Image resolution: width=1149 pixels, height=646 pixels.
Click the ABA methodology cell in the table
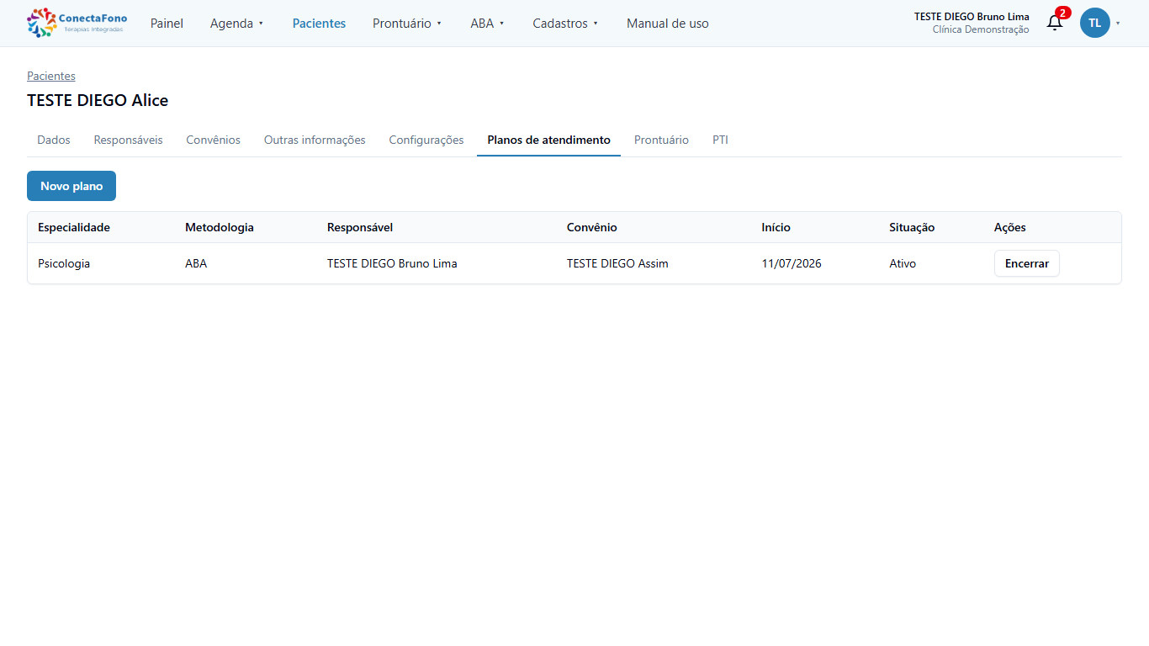[196, 263]
